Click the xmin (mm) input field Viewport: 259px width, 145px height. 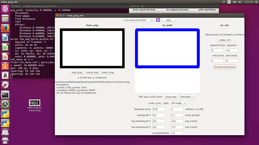(217, 61)
